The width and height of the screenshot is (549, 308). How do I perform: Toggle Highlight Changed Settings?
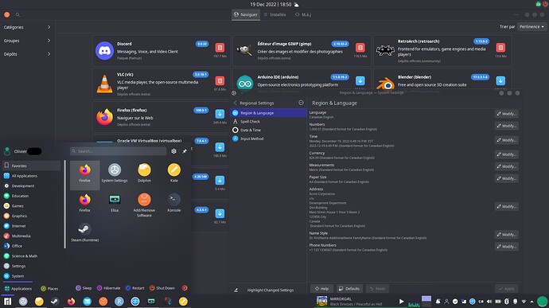pyautogui.click(x=266, y=290)
